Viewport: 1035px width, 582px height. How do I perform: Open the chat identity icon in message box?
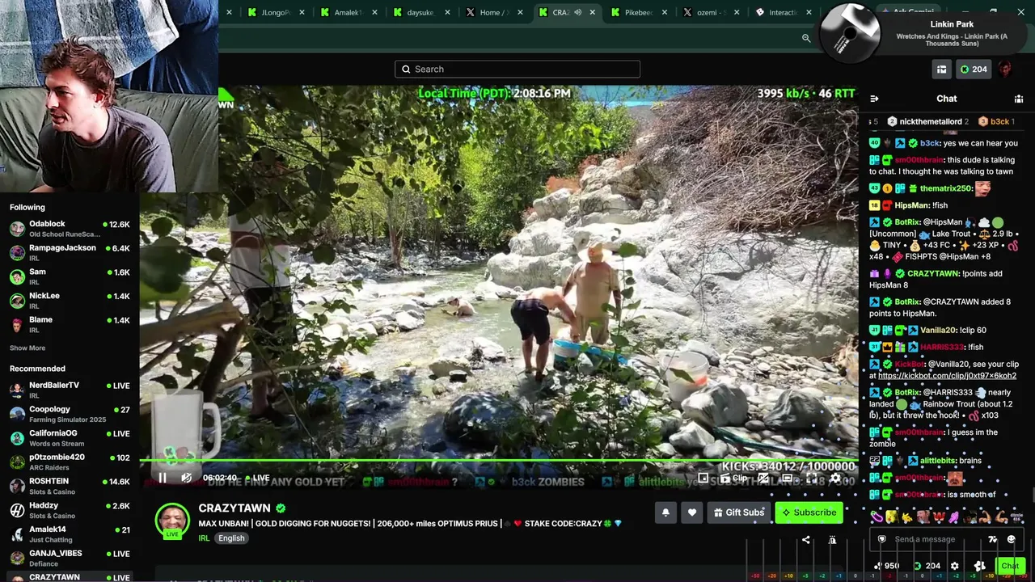[881, 539]
